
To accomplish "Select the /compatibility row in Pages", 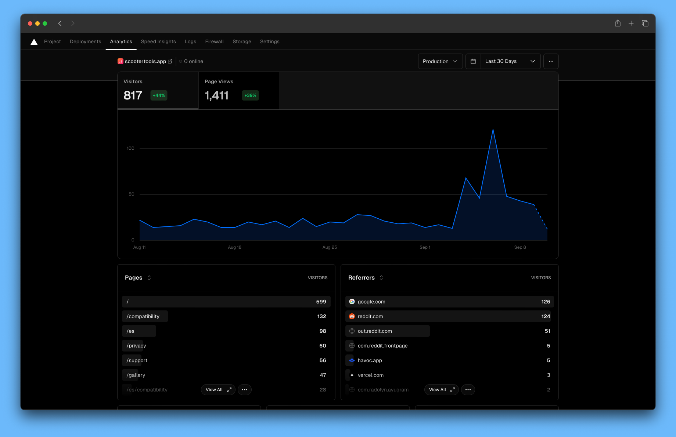I will (144, 316).
